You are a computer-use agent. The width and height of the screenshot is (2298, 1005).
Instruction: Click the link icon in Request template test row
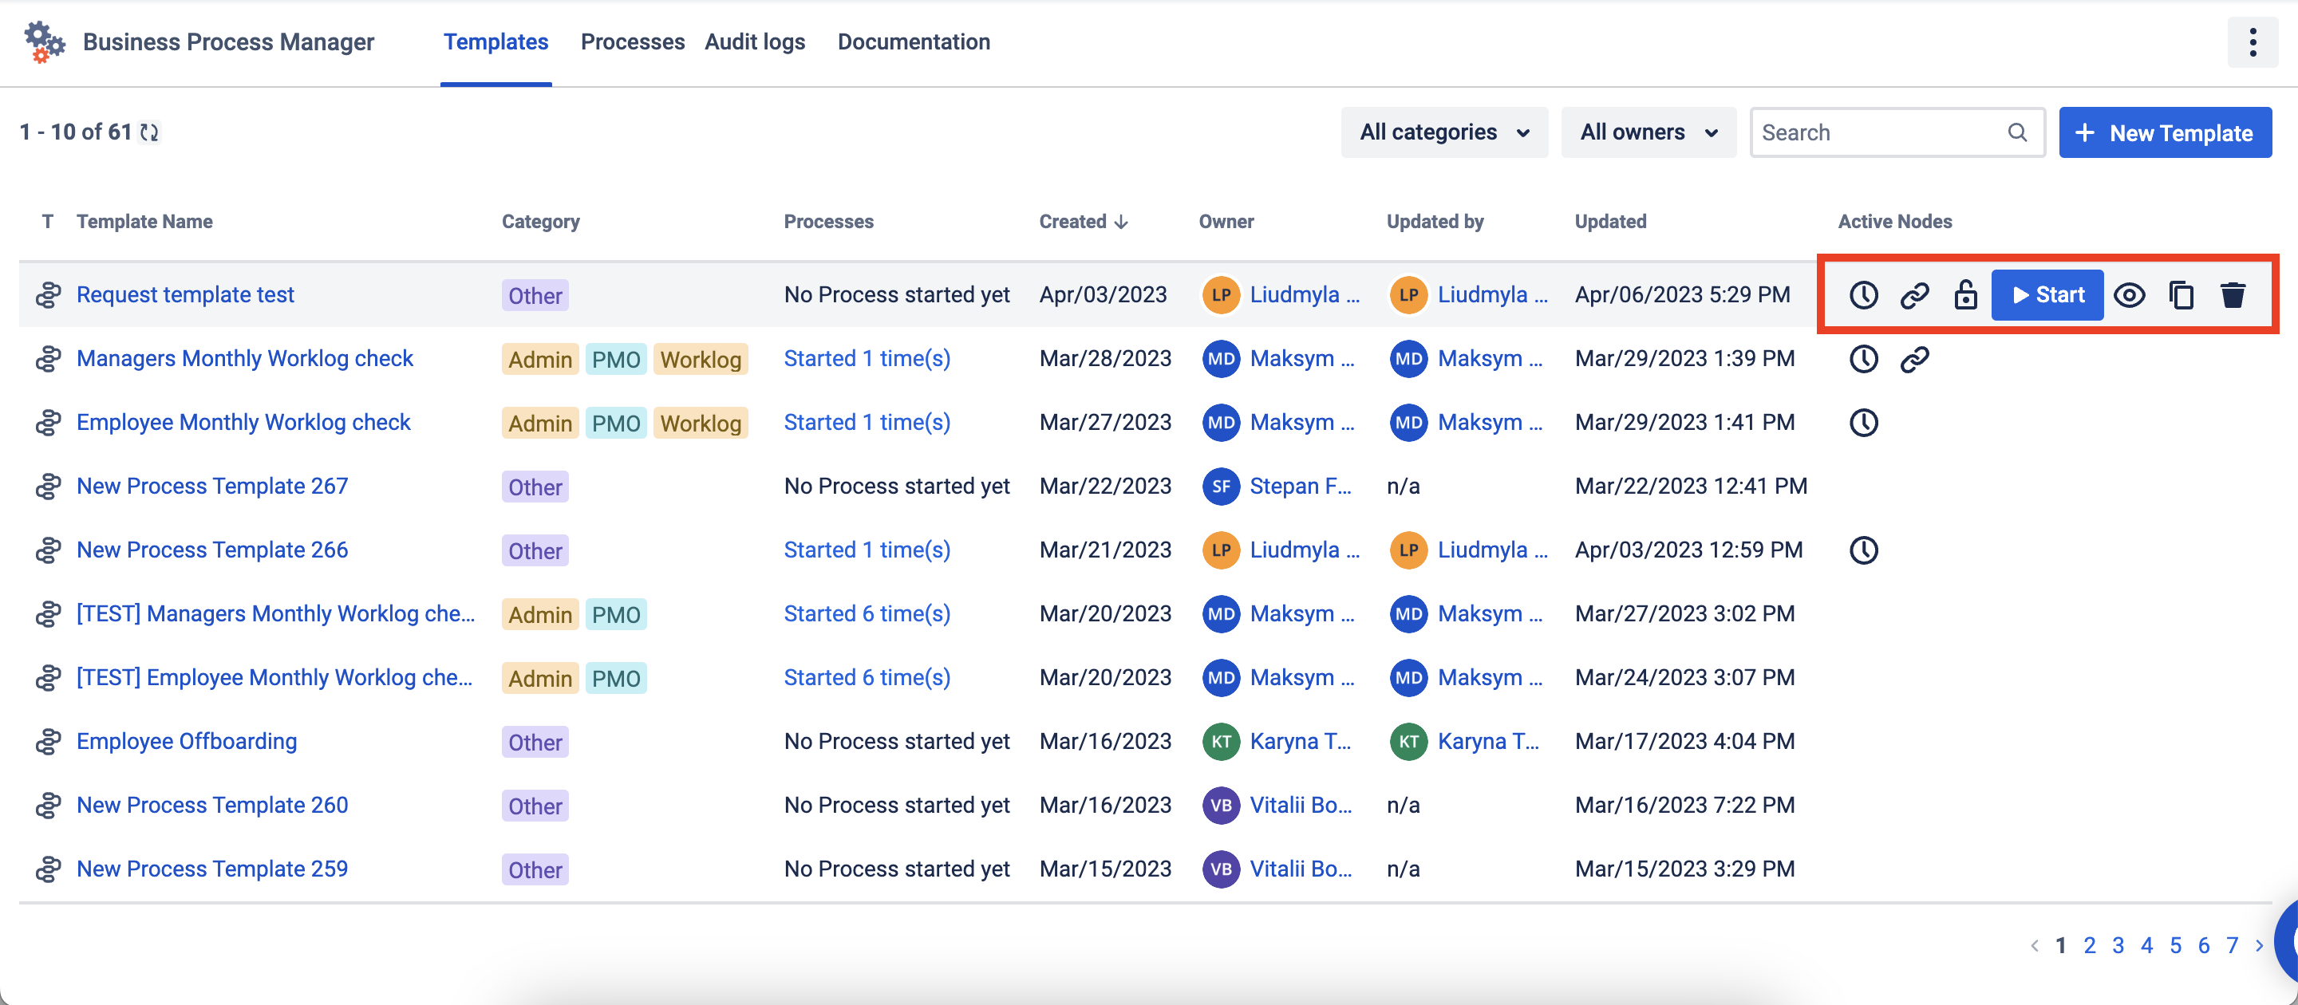pyautogui.click(x=1913, y=294)
